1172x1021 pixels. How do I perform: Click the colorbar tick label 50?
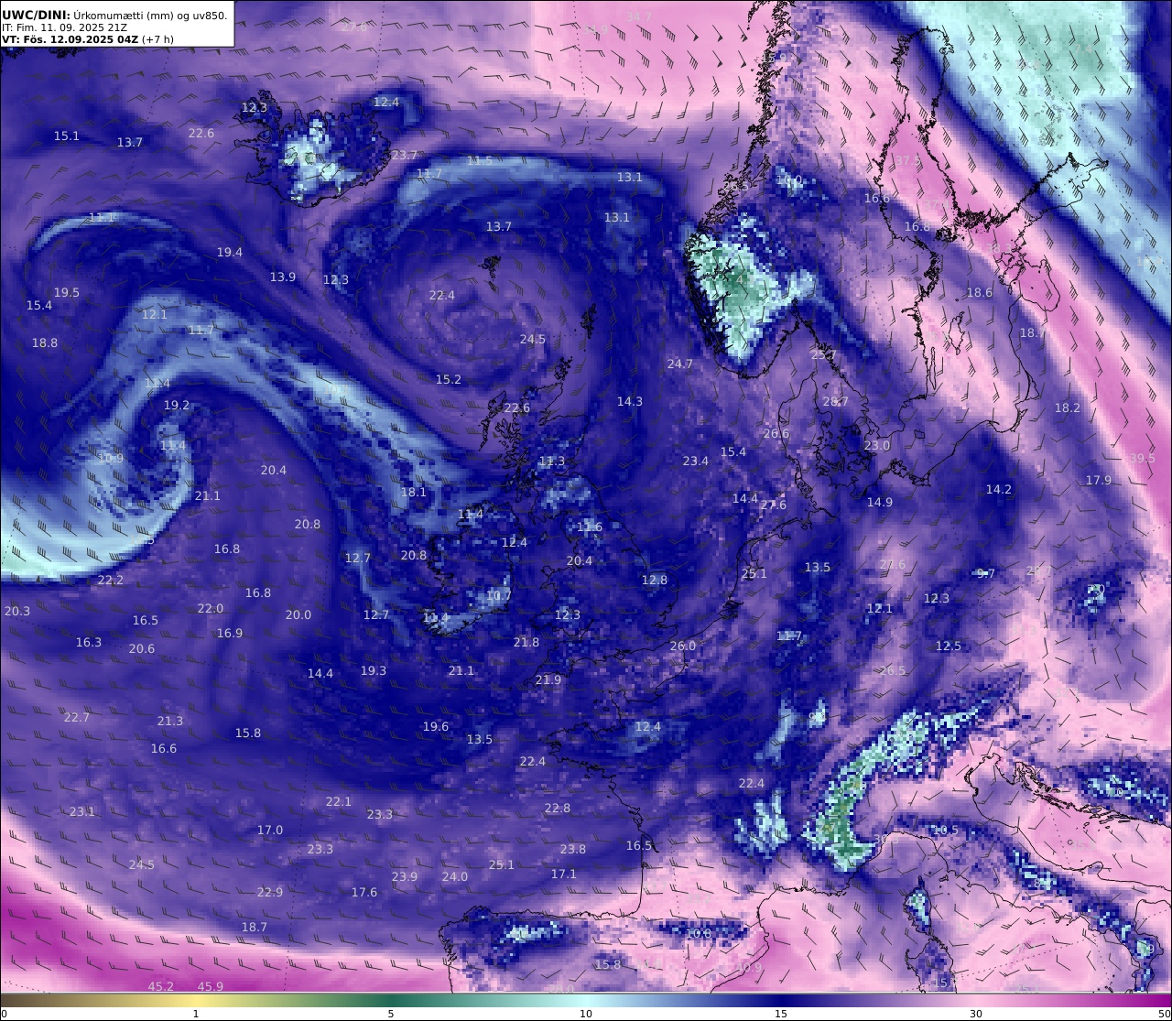[x=1164, y=1014]
